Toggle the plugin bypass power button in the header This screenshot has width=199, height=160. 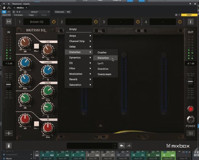(x=4, y=12)
